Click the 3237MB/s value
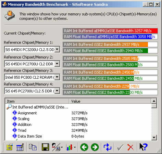Image resolution: width=162 pixels, height=154 pixels. [79, 125]
